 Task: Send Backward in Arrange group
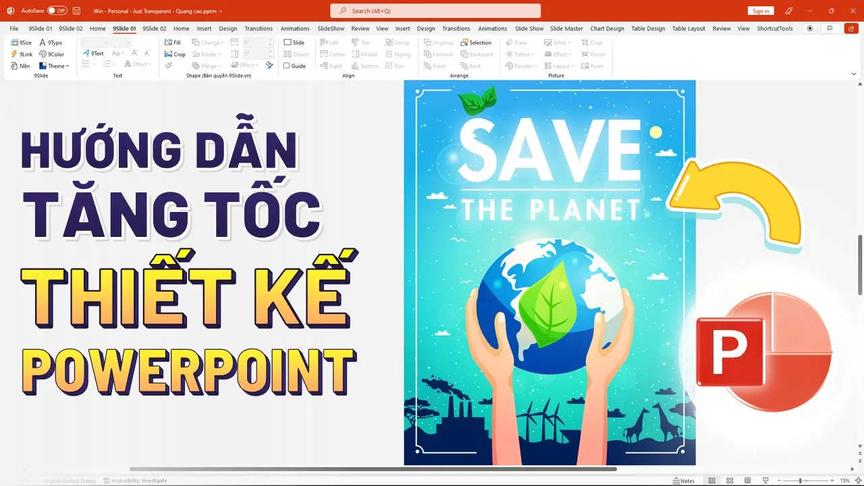(477, 54)
